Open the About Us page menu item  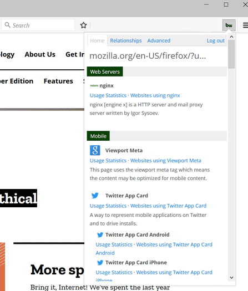40,54
